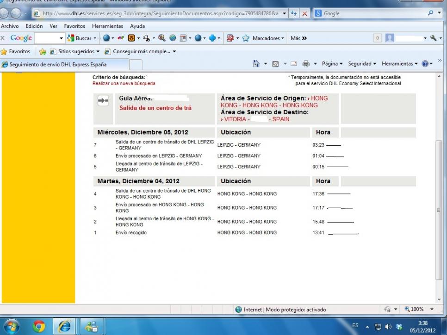Open the Seguridad dropdown menu

[x=362, y=64]
